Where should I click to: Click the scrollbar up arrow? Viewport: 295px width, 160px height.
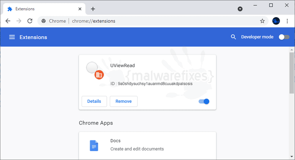pos(292,50)
